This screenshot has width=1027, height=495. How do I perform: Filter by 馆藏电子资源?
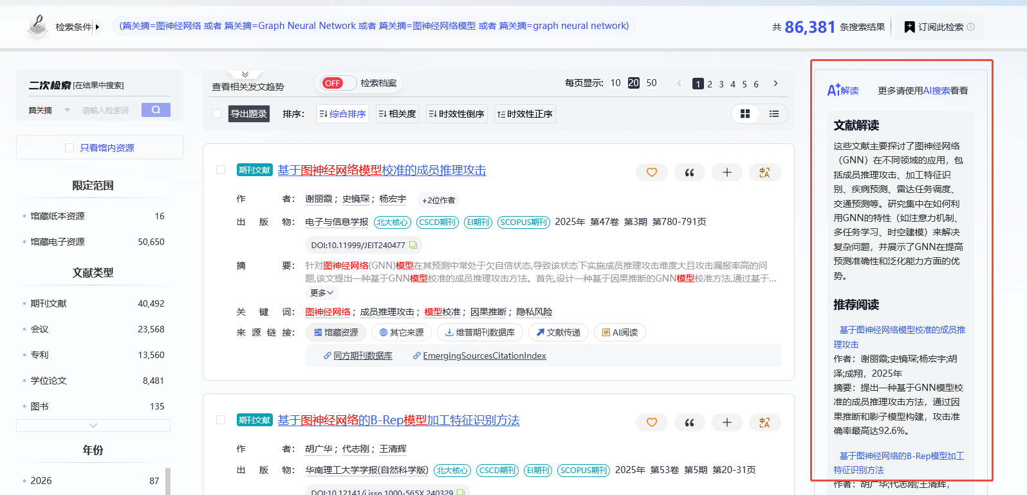[57, 242]
